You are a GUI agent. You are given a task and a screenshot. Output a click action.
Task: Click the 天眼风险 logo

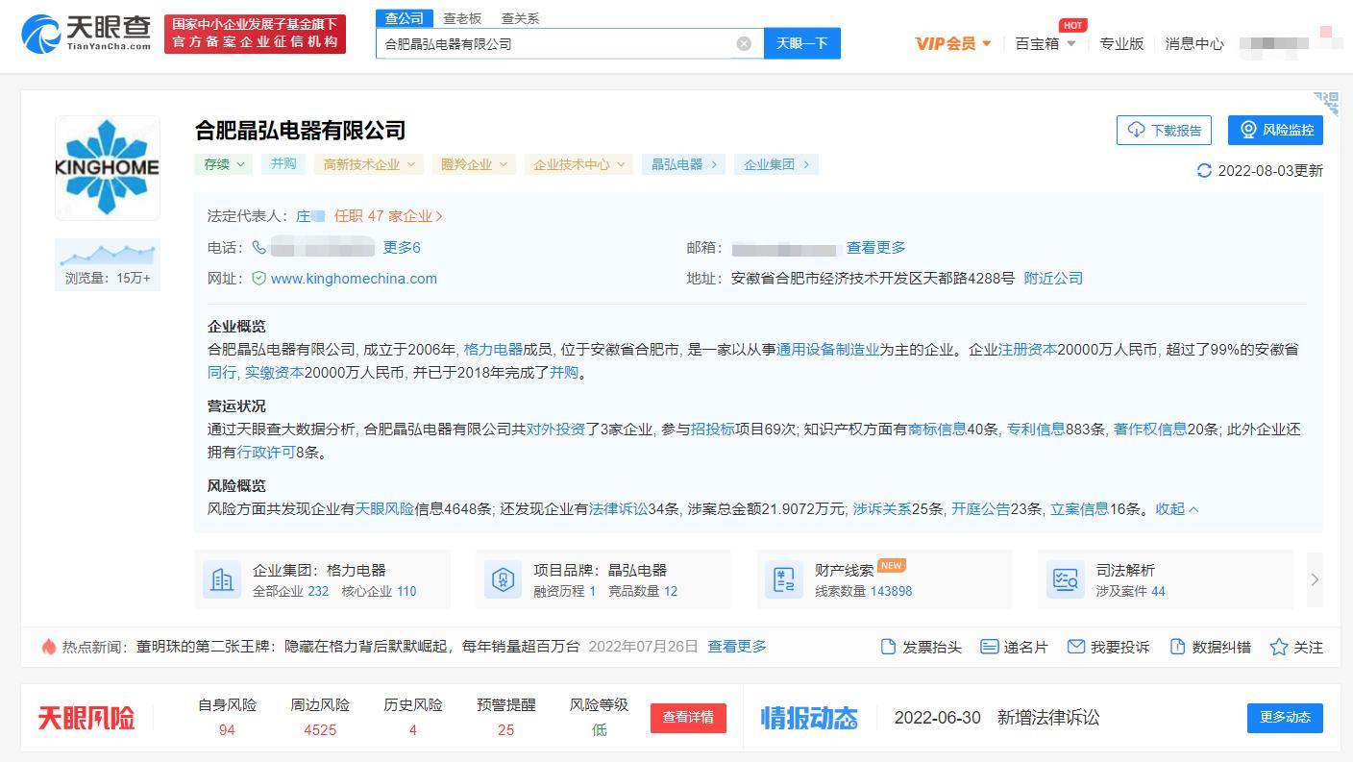(x=86, y=718)
